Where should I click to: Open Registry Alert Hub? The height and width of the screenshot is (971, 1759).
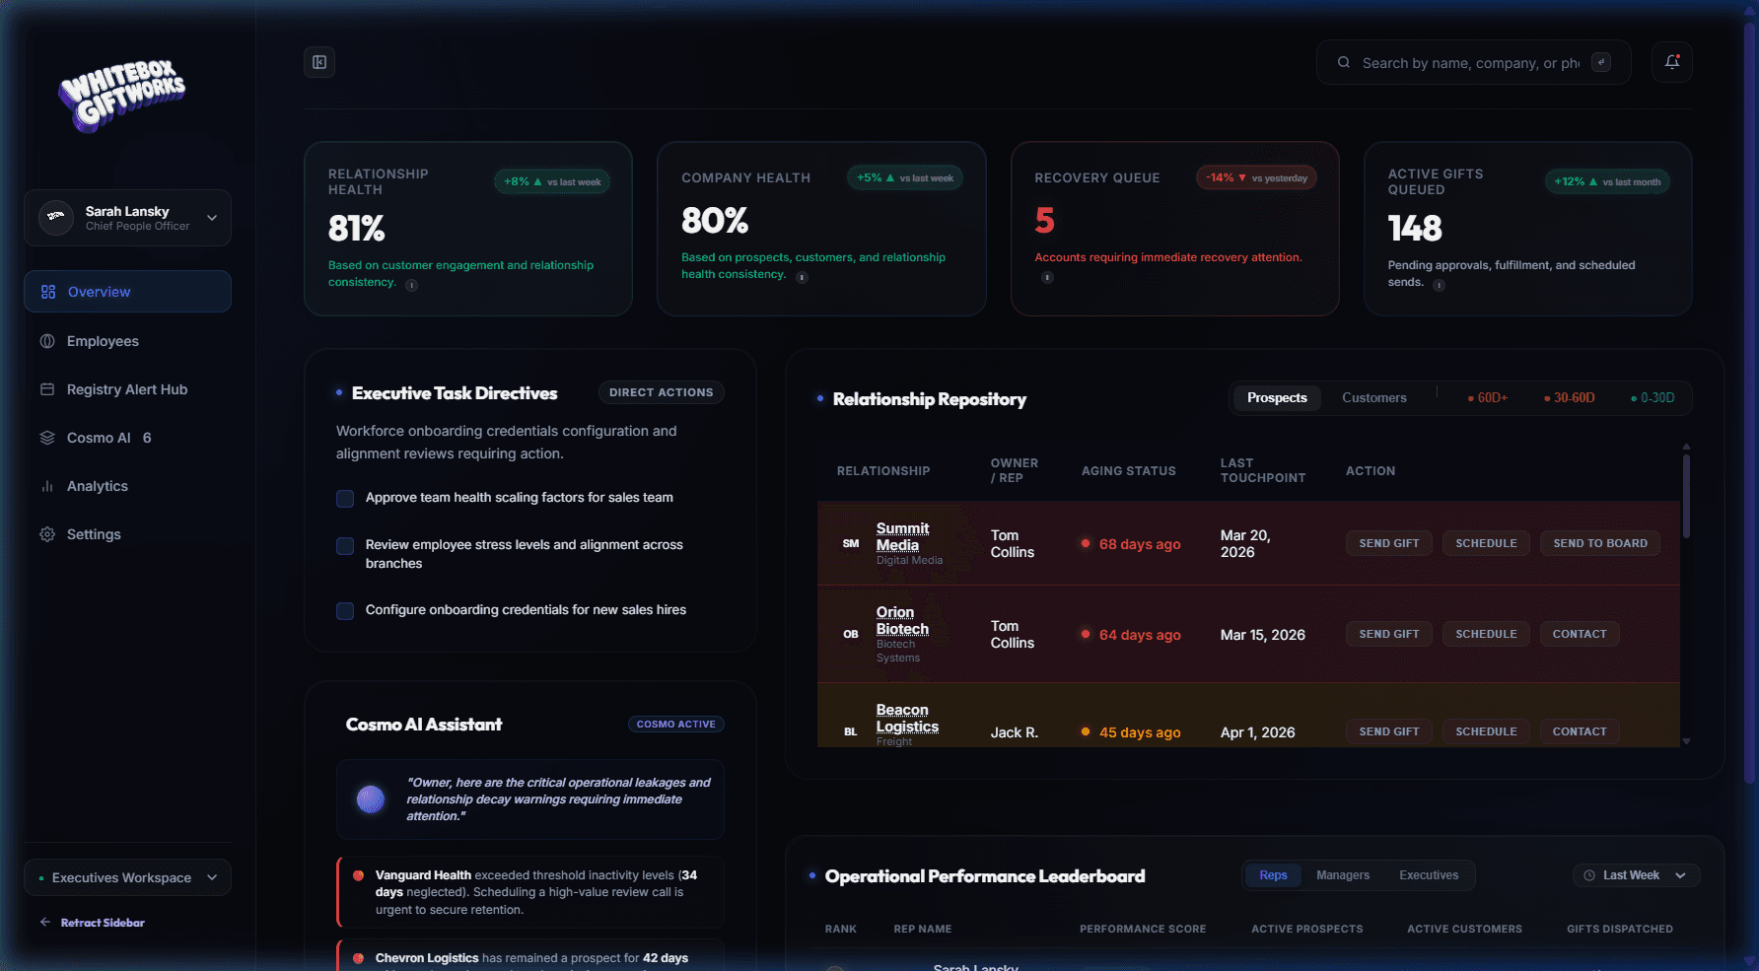(128, 389)
